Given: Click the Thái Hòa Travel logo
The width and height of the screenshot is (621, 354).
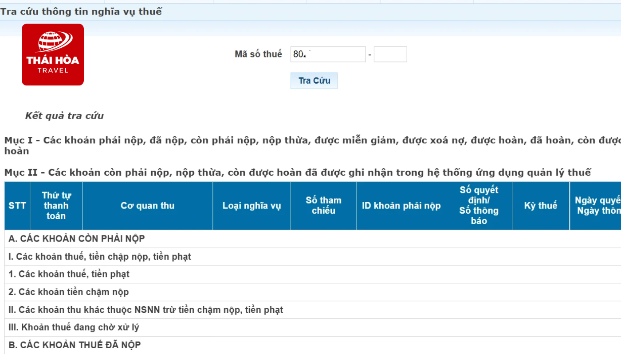Looking at the screenshot, I should tap(53, 54).
